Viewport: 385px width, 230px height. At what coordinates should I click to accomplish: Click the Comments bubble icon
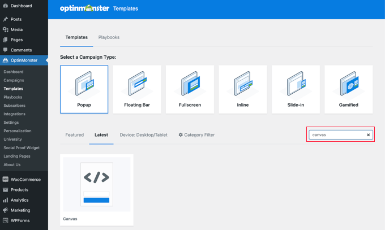6,50
